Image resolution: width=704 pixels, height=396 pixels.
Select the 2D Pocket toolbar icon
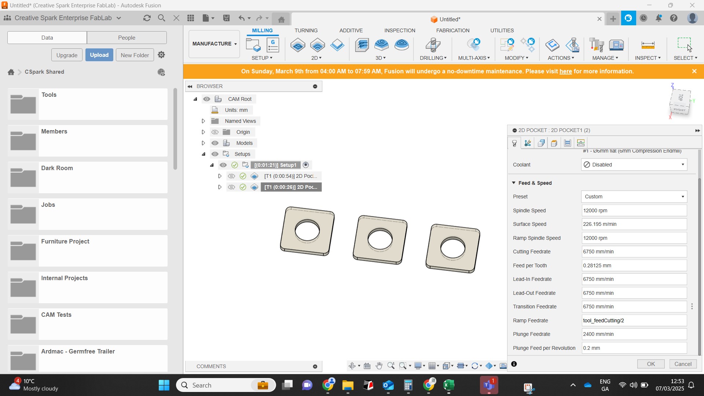318,45
